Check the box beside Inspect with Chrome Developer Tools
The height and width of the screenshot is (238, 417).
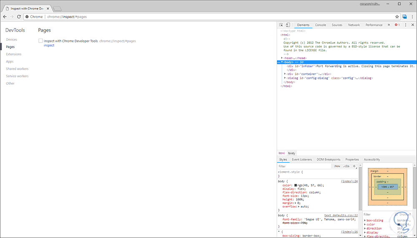[x=40, y=41]
